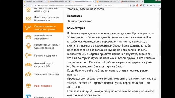The height and width of the screenshot is (98, 175).
Task: Open the tracking protection shield icon
Action: [x=36, y=5]
